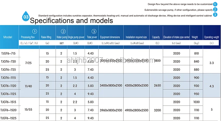
Task: Click the Operating weight column header
Action: coord(212,37)
